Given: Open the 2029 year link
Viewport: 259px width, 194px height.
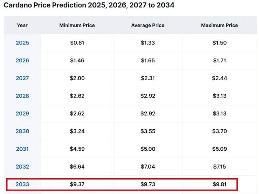Looking at the screenshot, I should [22, 114].
